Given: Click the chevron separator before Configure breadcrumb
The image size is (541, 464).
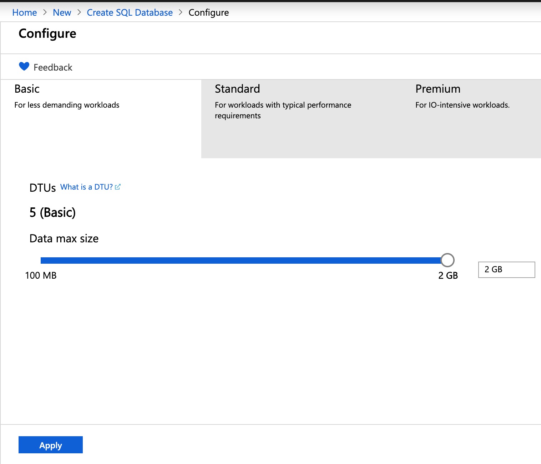Looking at the screenshot, I should coord(181,12).
